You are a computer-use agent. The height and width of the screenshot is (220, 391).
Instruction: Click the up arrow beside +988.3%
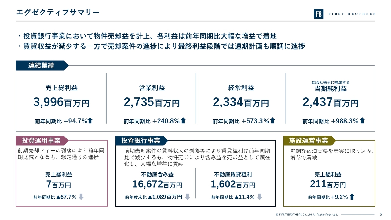[362, 121]
